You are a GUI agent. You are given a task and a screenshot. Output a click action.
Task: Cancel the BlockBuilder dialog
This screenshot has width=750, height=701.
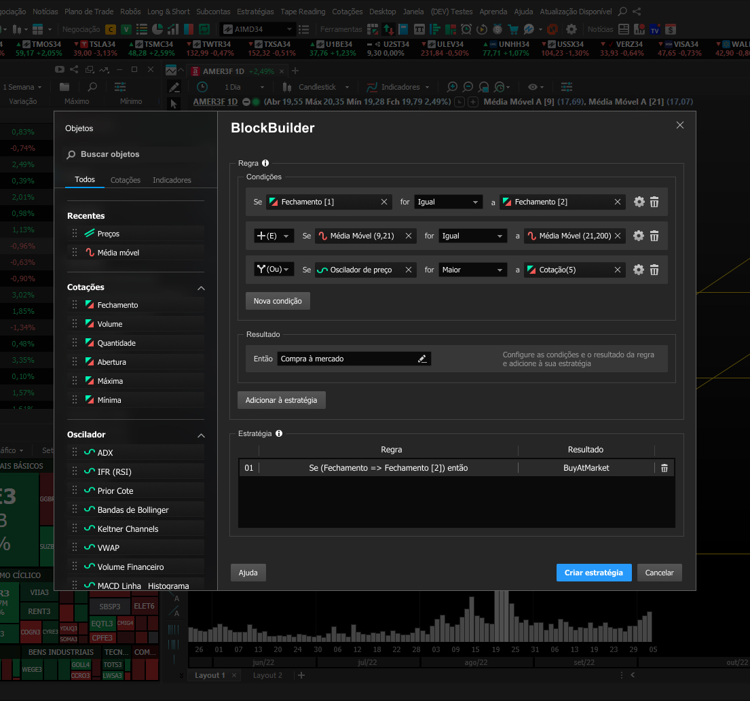[659, 573]
